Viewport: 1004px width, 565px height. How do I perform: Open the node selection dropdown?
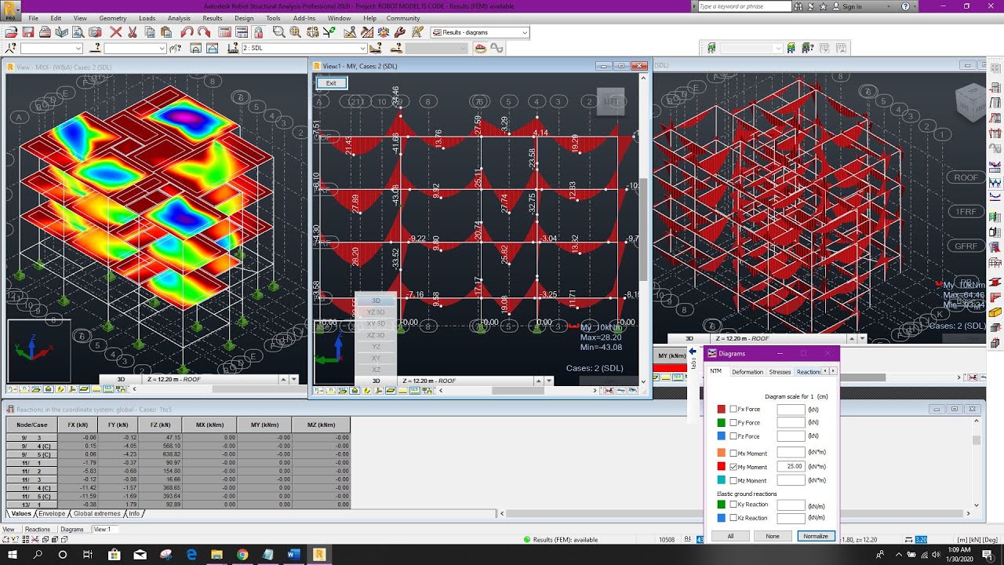click(78, 48)
